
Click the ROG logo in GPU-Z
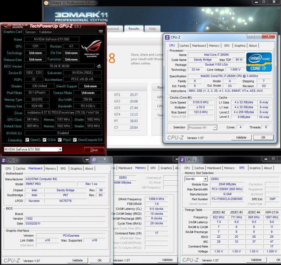point(92,48)
